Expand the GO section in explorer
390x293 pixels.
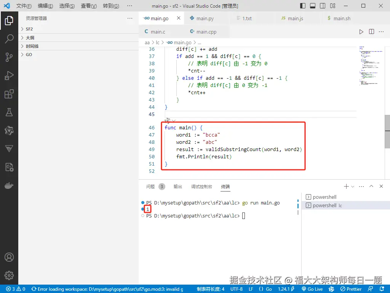78,55
